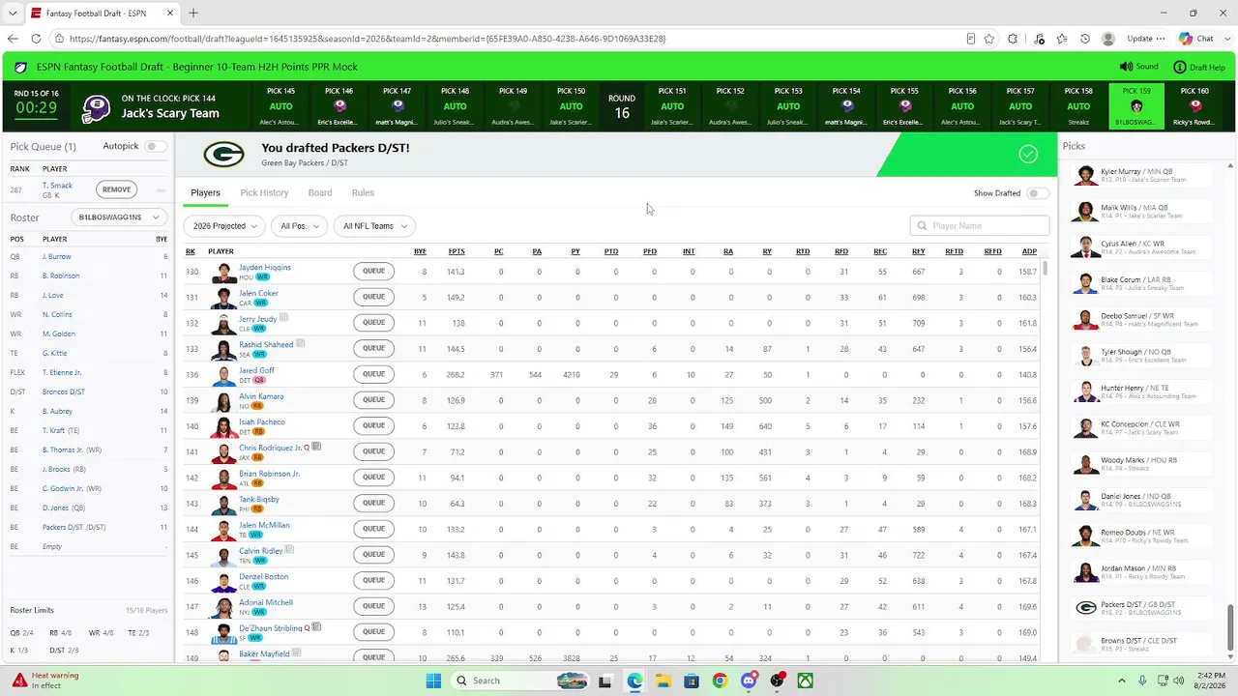Open Discord from taskbar
Screen dimensions: 1238x696
pyautogui.click(x=748, y=681)
